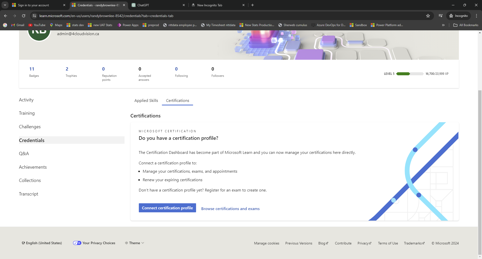The height and width of the screenshot is (259, 482).
Task: Click the Connect certification profile button
Action: 167,208
